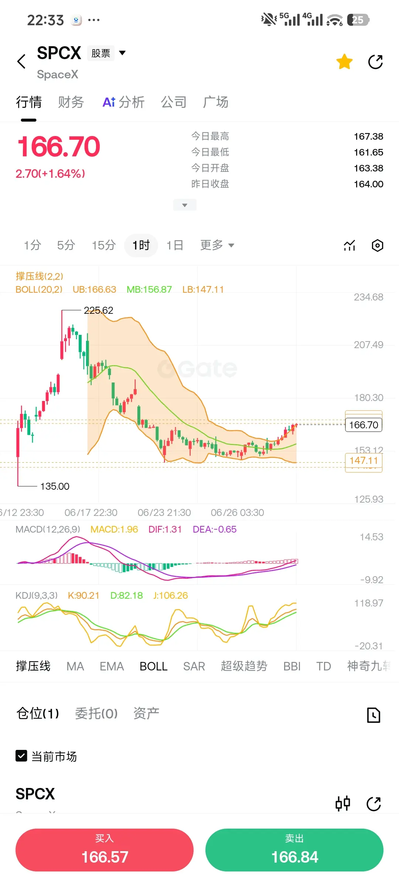Tap the 225.62 high price marker
The image size is (399, 887).
(x=98, y=310)
